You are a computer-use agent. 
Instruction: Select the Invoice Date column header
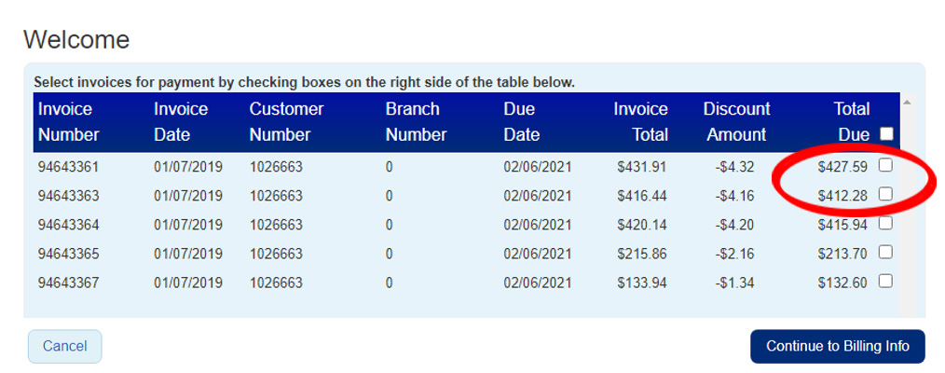[181, 122]
